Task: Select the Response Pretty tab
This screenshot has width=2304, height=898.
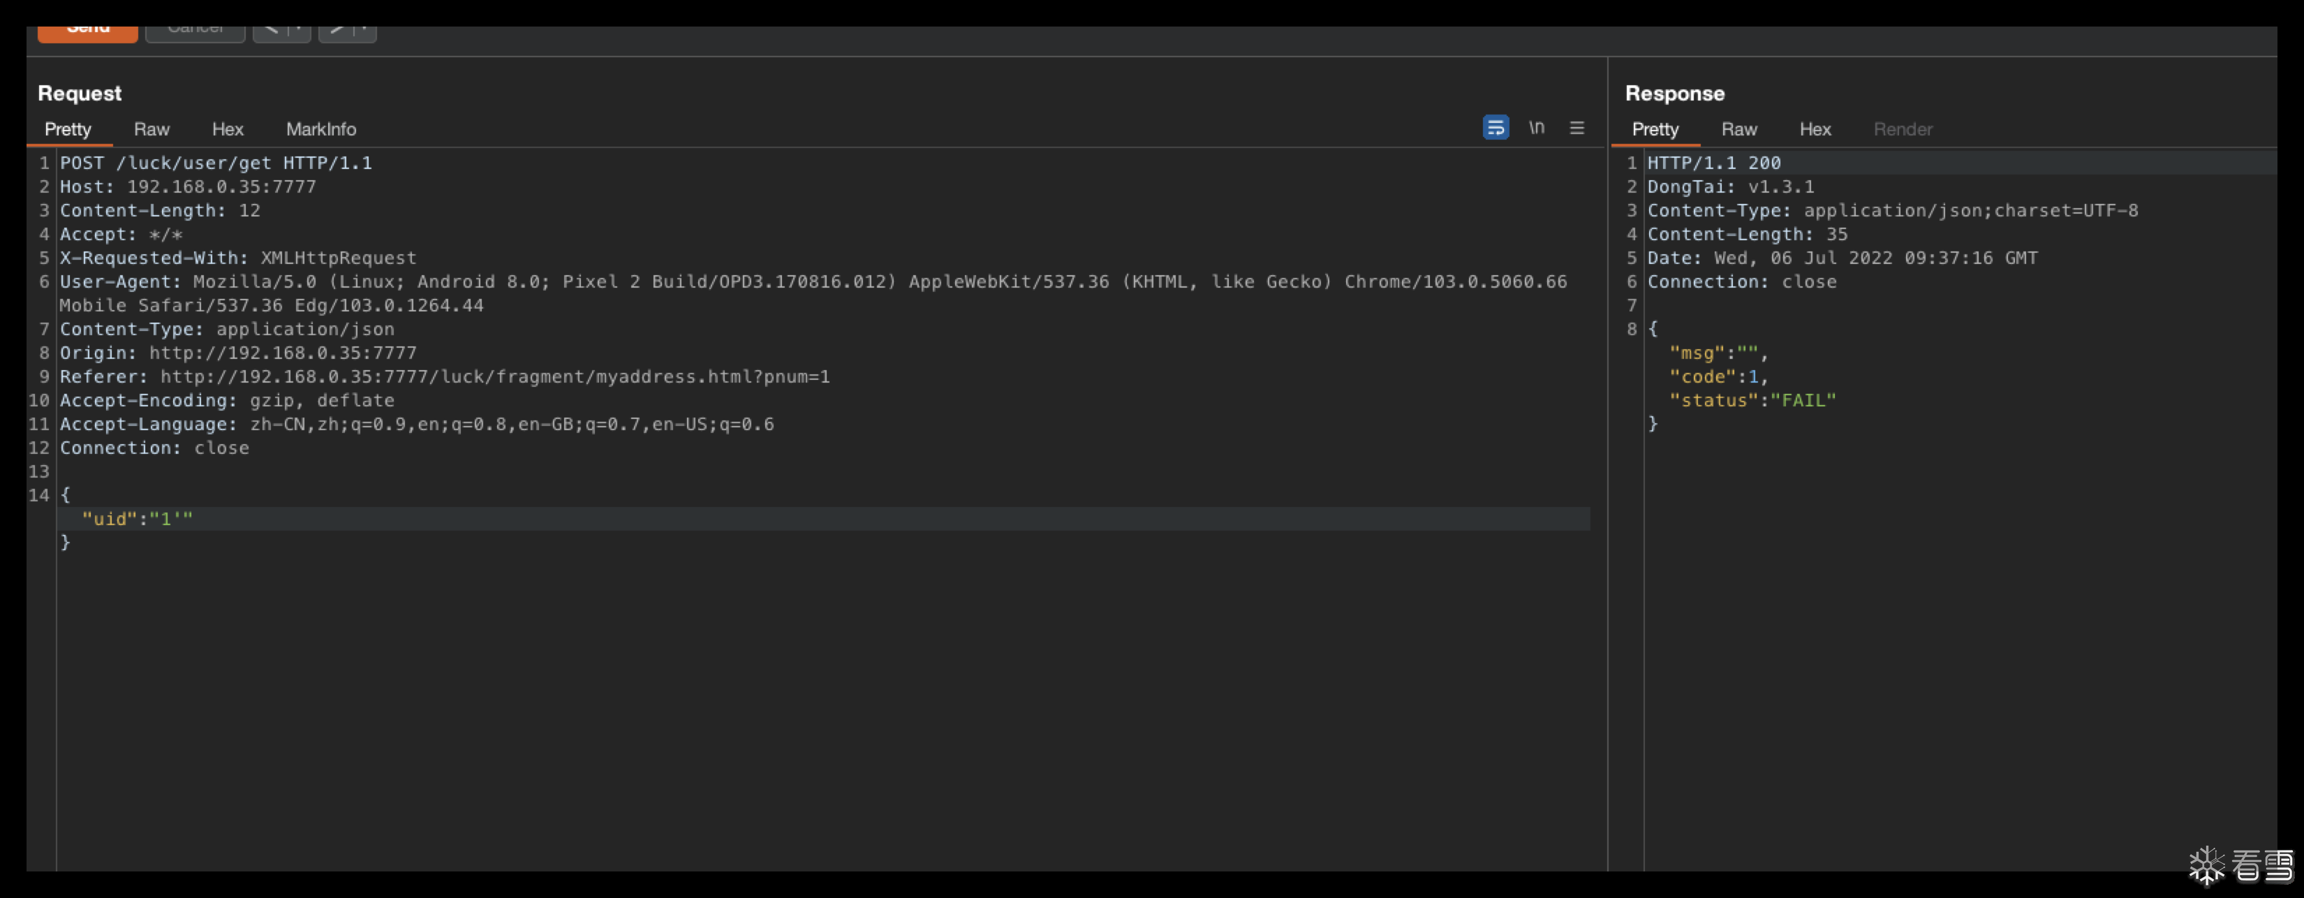Action: (x=1655, y=130)
